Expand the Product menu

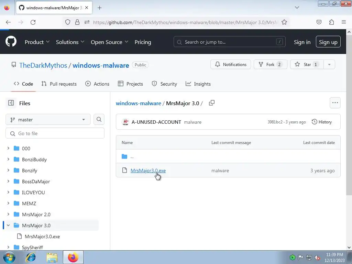click(x=37, y=42)
